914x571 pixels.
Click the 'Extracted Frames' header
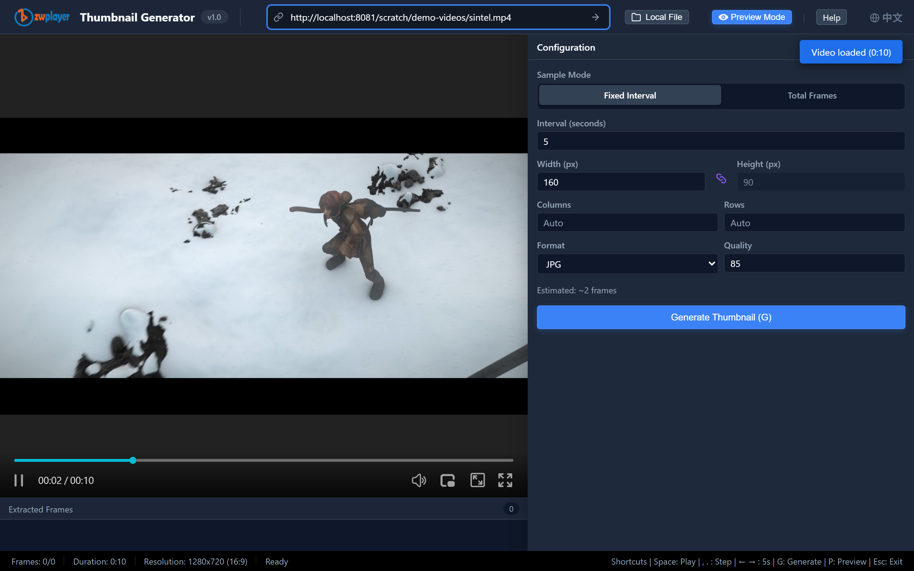[40, 510]
